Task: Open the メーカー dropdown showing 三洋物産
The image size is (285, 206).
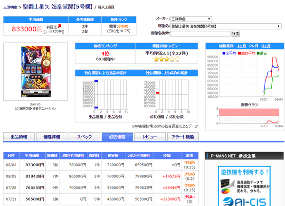Action: [191, 19]
